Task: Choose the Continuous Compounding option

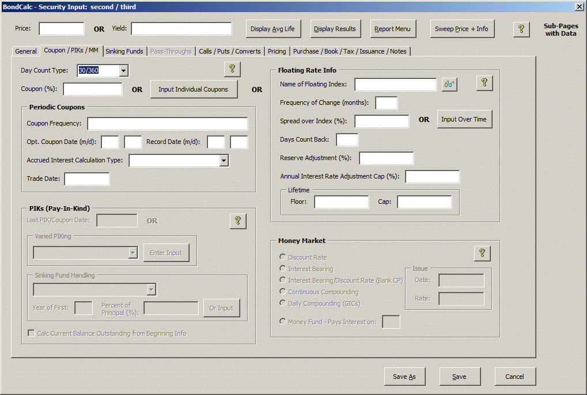Action: (283, 291)
